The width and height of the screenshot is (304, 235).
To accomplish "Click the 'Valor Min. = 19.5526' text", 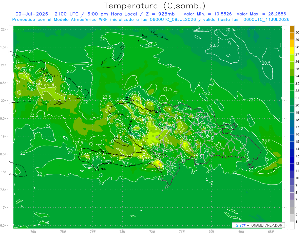I will point(207,14).
